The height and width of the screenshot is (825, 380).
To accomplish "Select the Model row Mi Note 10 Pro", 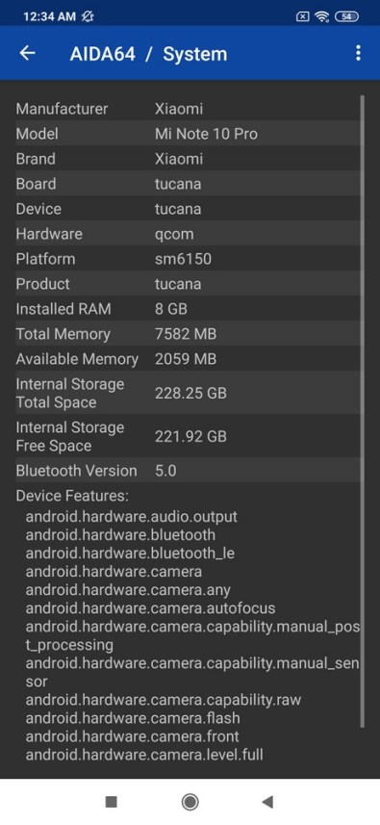I will click(188, 134).
